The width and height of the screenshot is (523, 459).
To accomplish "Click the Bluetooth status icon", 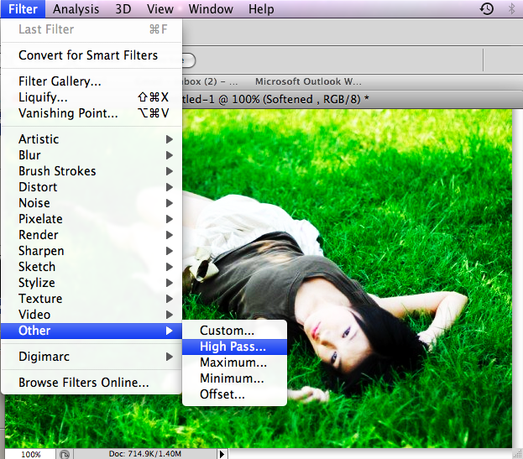I will click(511, 9).
